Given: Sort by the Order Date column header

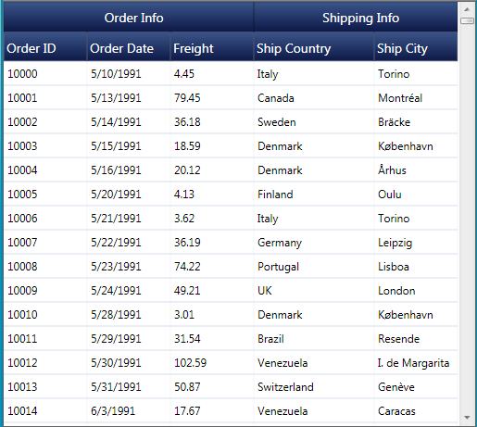Looking at the screenshot, I should pos(129,46).
